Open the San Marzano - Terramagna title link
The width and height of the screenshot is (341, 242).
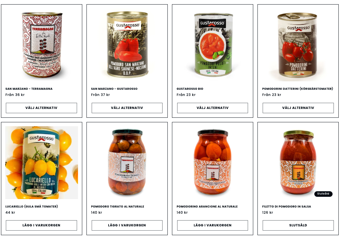click(29, 89)
